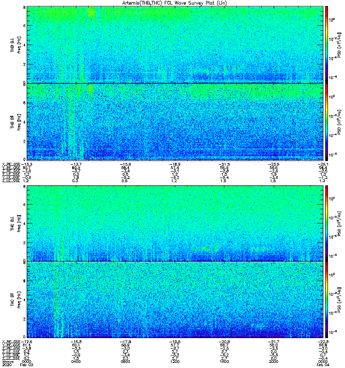This screenshot has width=345, height=368.
Task: Click the PSD [nT²/Hz] label beside THB B⊥ panel
Action: [x=339, y=45]
